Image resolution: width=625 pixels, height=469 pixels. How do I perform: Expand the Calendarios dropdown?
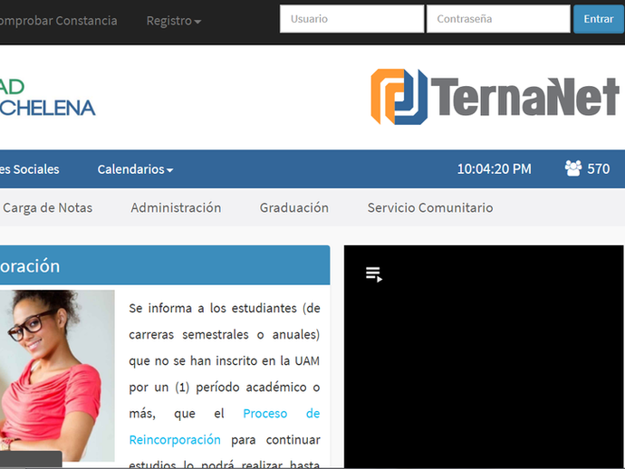(135, 169)
